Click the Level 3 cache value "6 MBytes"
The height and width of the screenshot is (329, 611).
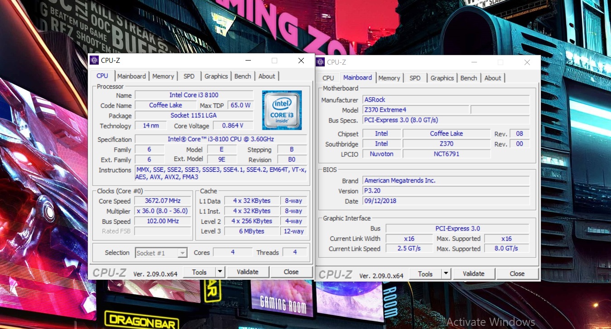[252, 231]
